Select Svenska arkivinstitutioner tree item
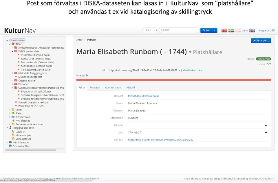This screenshot has height=183, width=278. click(x=36, y=91)
